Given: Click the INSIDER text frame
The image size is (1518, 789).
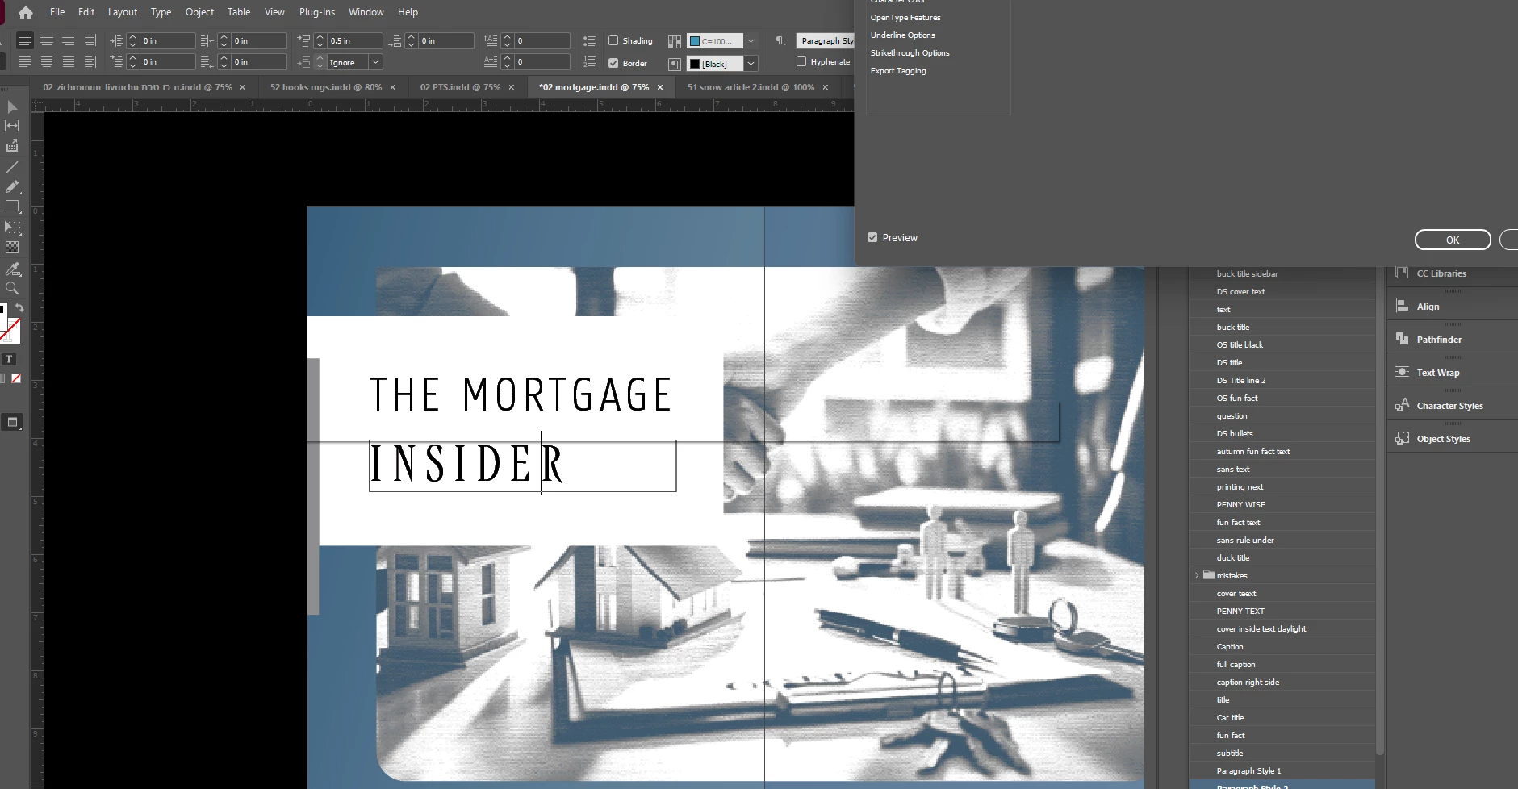Looking at the screenshot, I should click(x=522, y=465).
